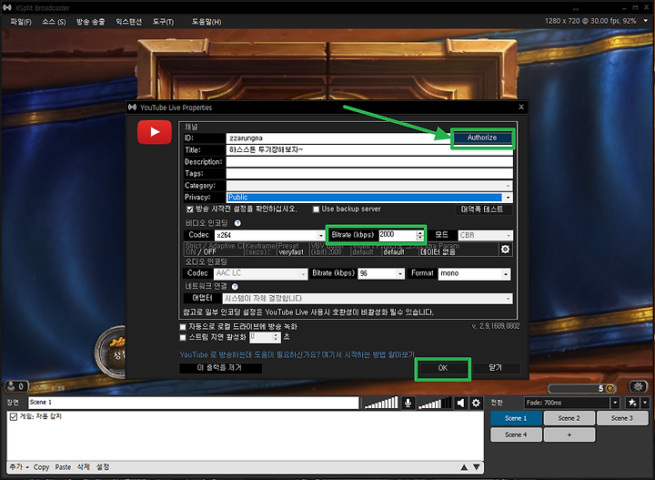This screenshot has height=480, width=655.
Task: Move the source up with the up arrow
Action: [464, 467]
